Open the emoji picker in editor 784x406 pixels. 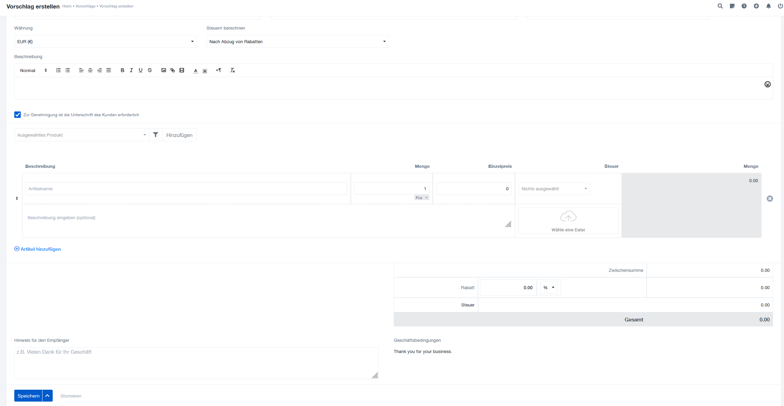pyautogui.click(x=767, y=84)
